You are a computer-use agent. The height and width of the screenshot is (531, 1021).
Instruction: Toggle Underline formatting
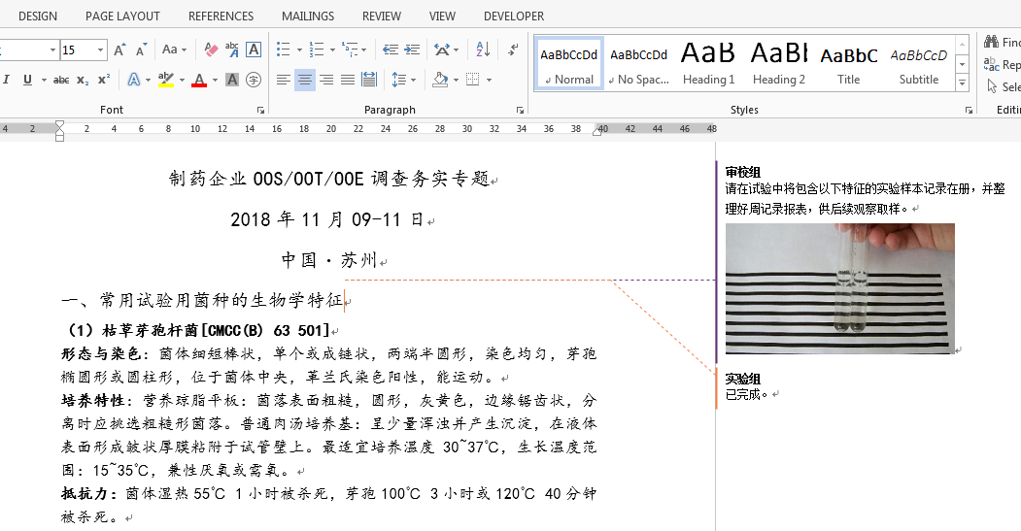click(27, 80)
